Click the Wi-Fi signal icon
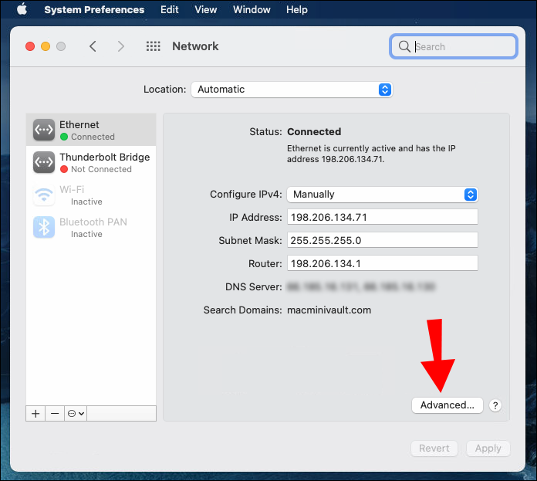 tap(44, 195)
